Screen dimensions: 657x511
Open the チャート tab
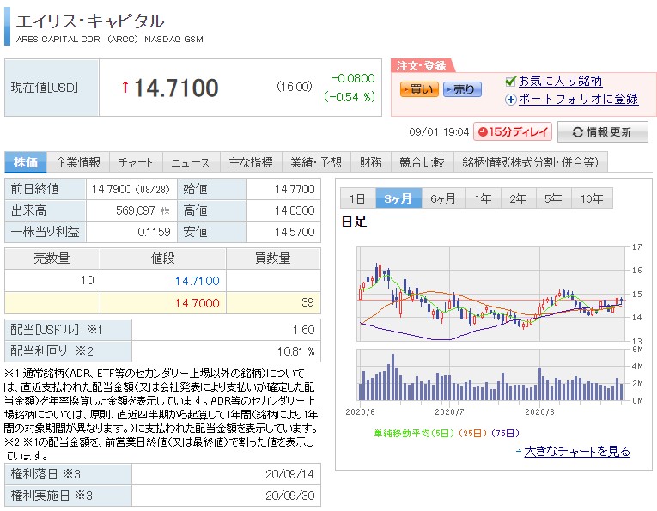[136, 162]
